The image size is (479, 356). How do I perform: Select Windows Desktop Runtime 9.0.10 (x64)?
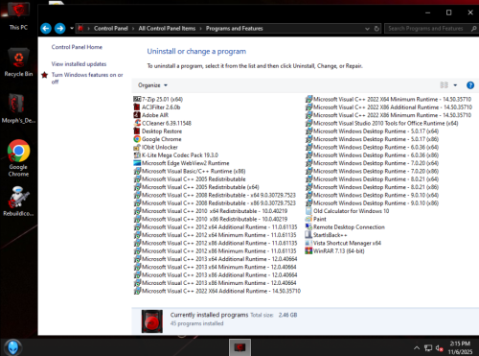coord(372,195)
